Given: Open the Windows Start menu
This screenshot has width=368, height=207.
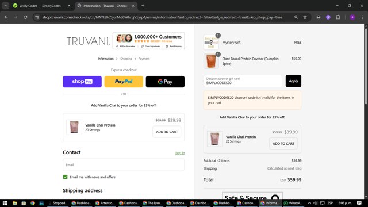Looking at the screenshot, I should tap(5, 203).
